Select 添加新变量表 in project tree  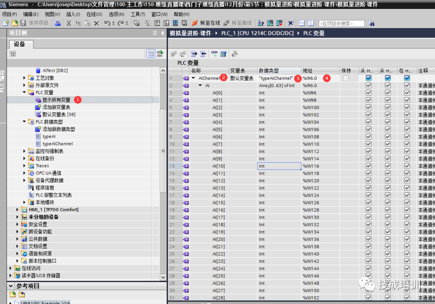click(x=56, y=107)
